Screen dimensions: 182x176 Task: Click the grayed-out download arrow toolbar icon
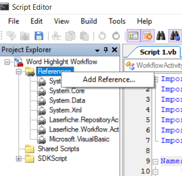(x=25, y=36)
